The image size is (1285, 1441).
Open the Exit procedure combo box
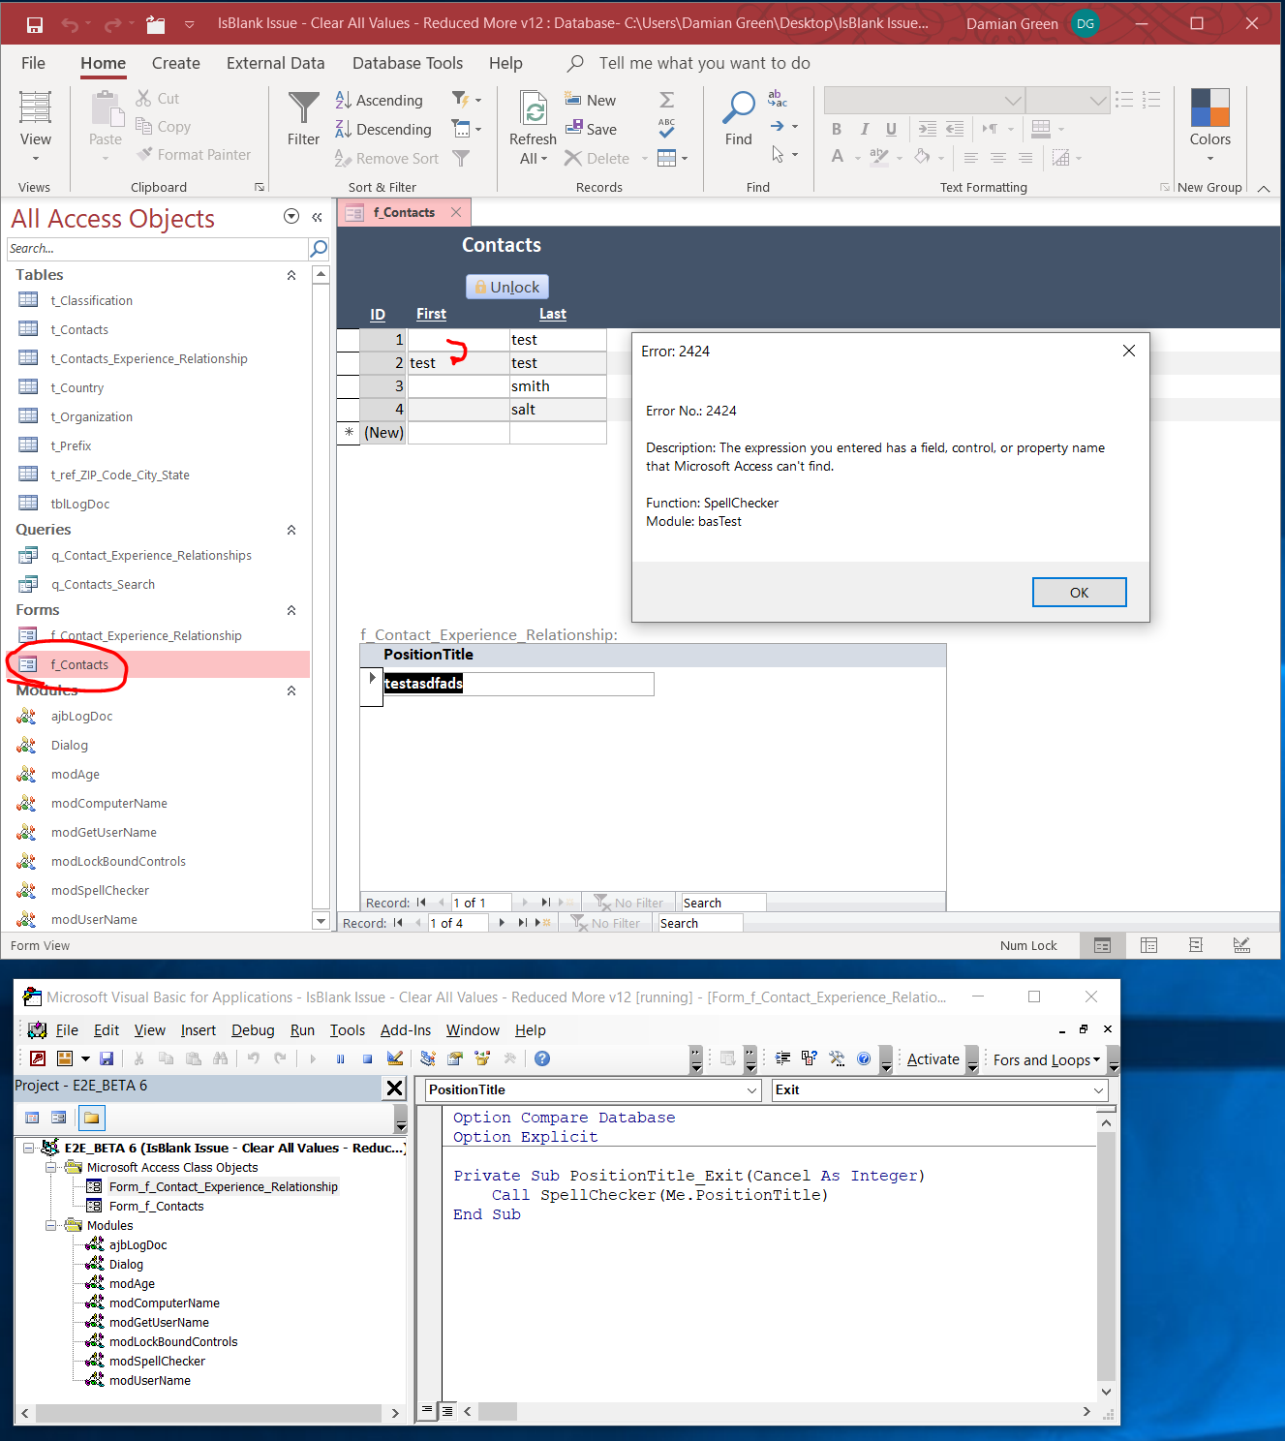click(x=1099, y=1089)
